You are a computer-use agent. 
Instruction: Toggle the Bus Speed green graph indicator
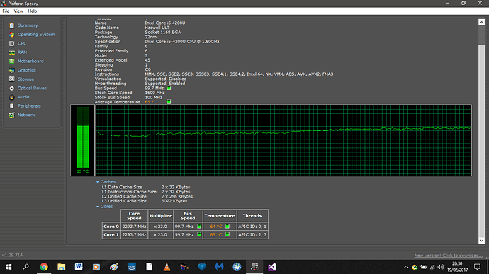169,88
